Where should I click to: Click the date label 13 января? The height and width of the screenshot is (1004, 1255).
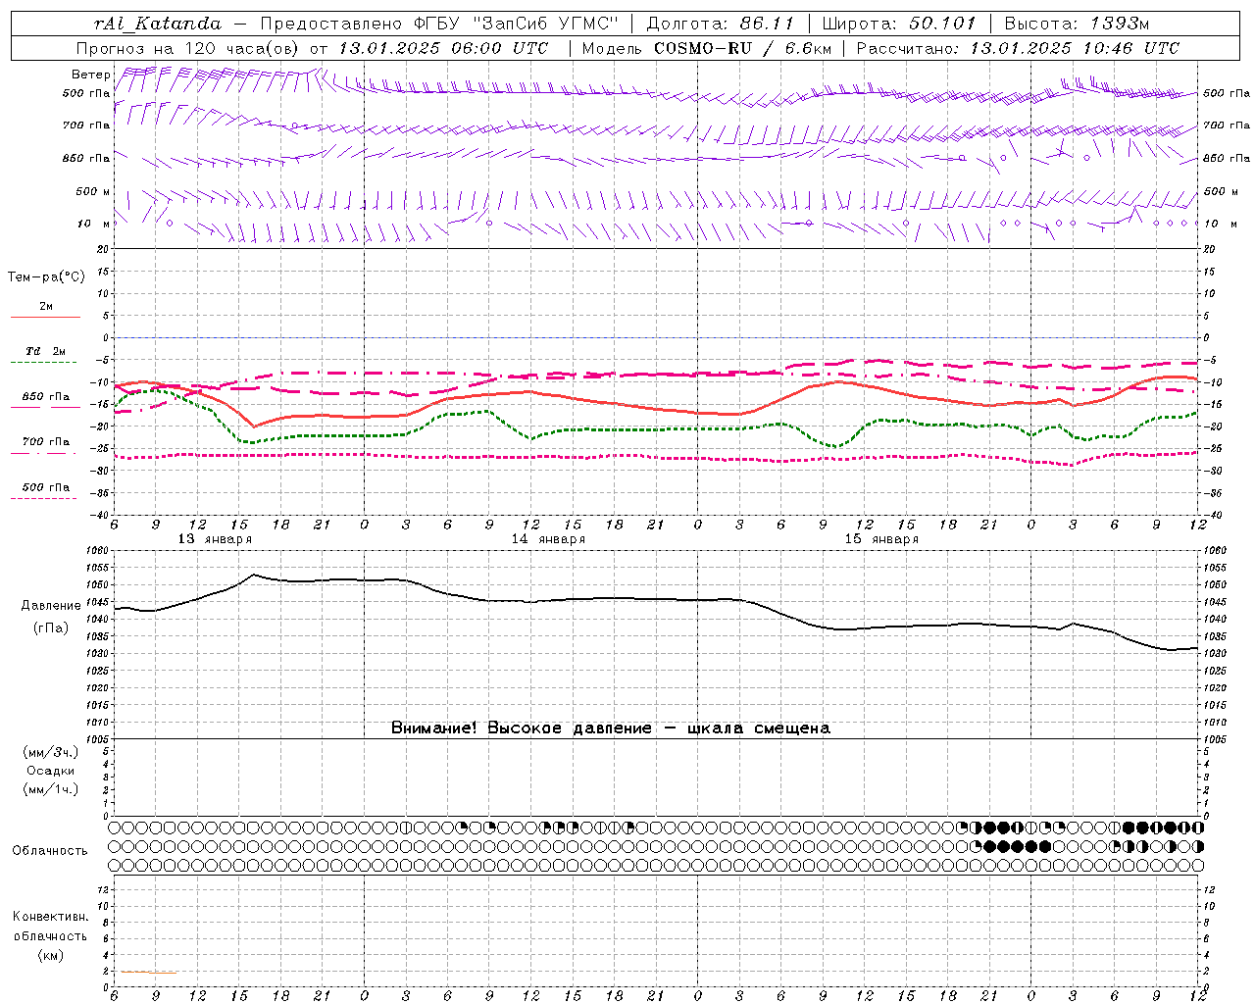[215, 539]
